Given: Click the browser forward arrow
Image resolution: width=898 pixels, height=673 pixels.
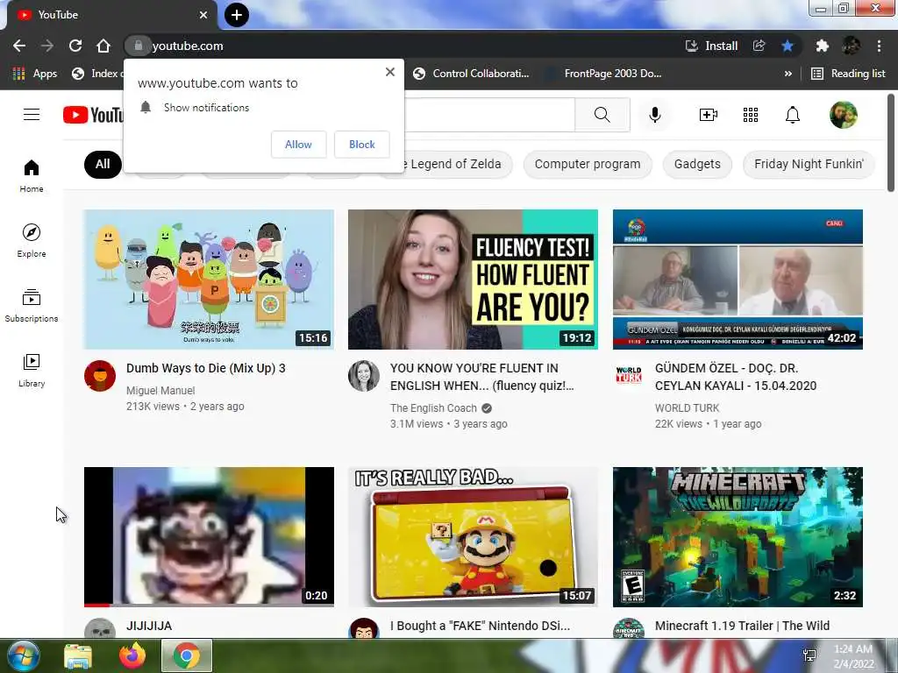Looking at the screenshot, I should pos(47,46).
